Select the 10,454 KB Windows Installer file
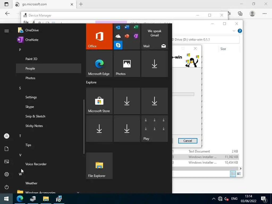Screen dimensions: 272x204 point(206,163)
